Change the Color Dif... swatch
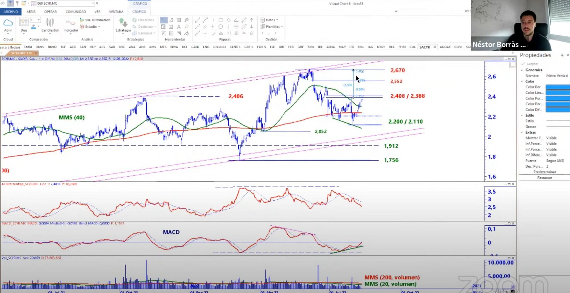This screenshot has height=293, width=570. click(558, 110)
